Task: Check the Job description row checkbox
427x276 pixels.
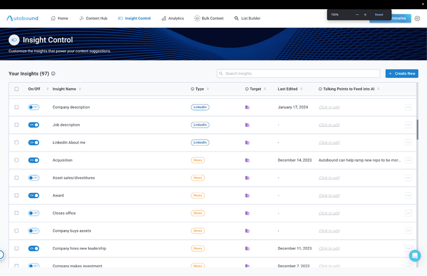Action: click(x=17, y=125)
